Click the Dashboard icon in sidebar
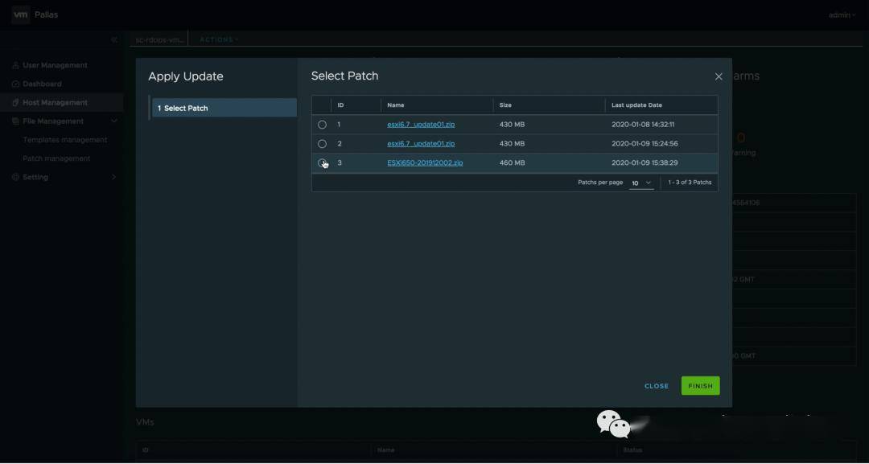 click(x=15, y=84)
